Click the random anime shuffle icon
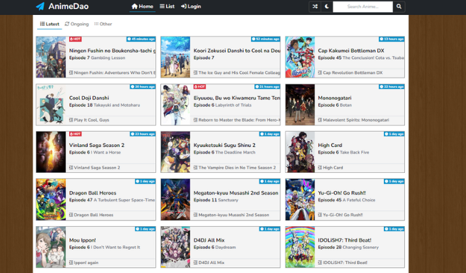The width and height of the screenshot is (466, 273). point(315,6)
